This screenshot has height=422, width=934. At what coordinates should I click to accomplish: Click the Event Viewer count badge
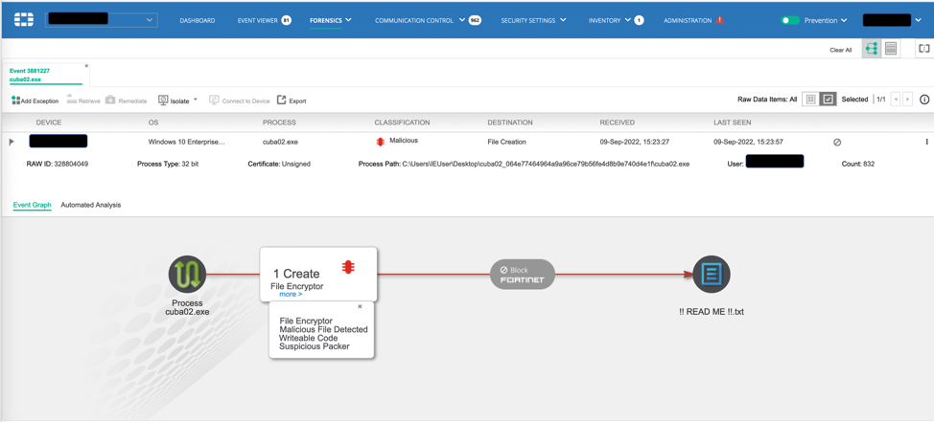[x=287, y=20]
